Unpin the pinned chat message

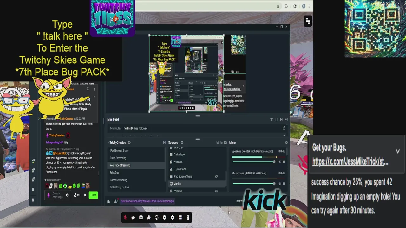pos(88,90)
